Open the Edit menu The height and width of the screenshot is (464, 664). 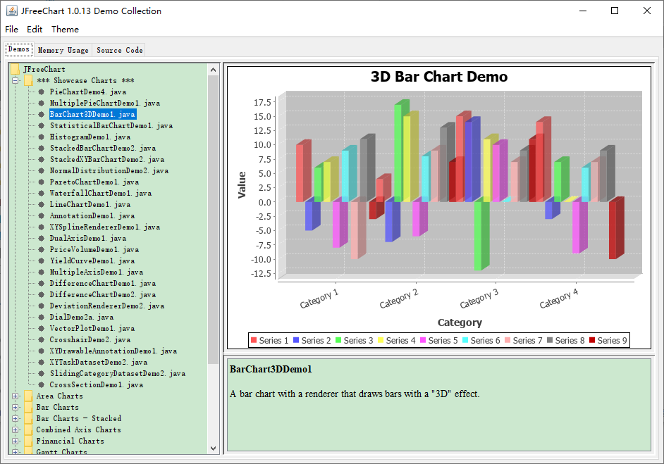pos(35,29)
